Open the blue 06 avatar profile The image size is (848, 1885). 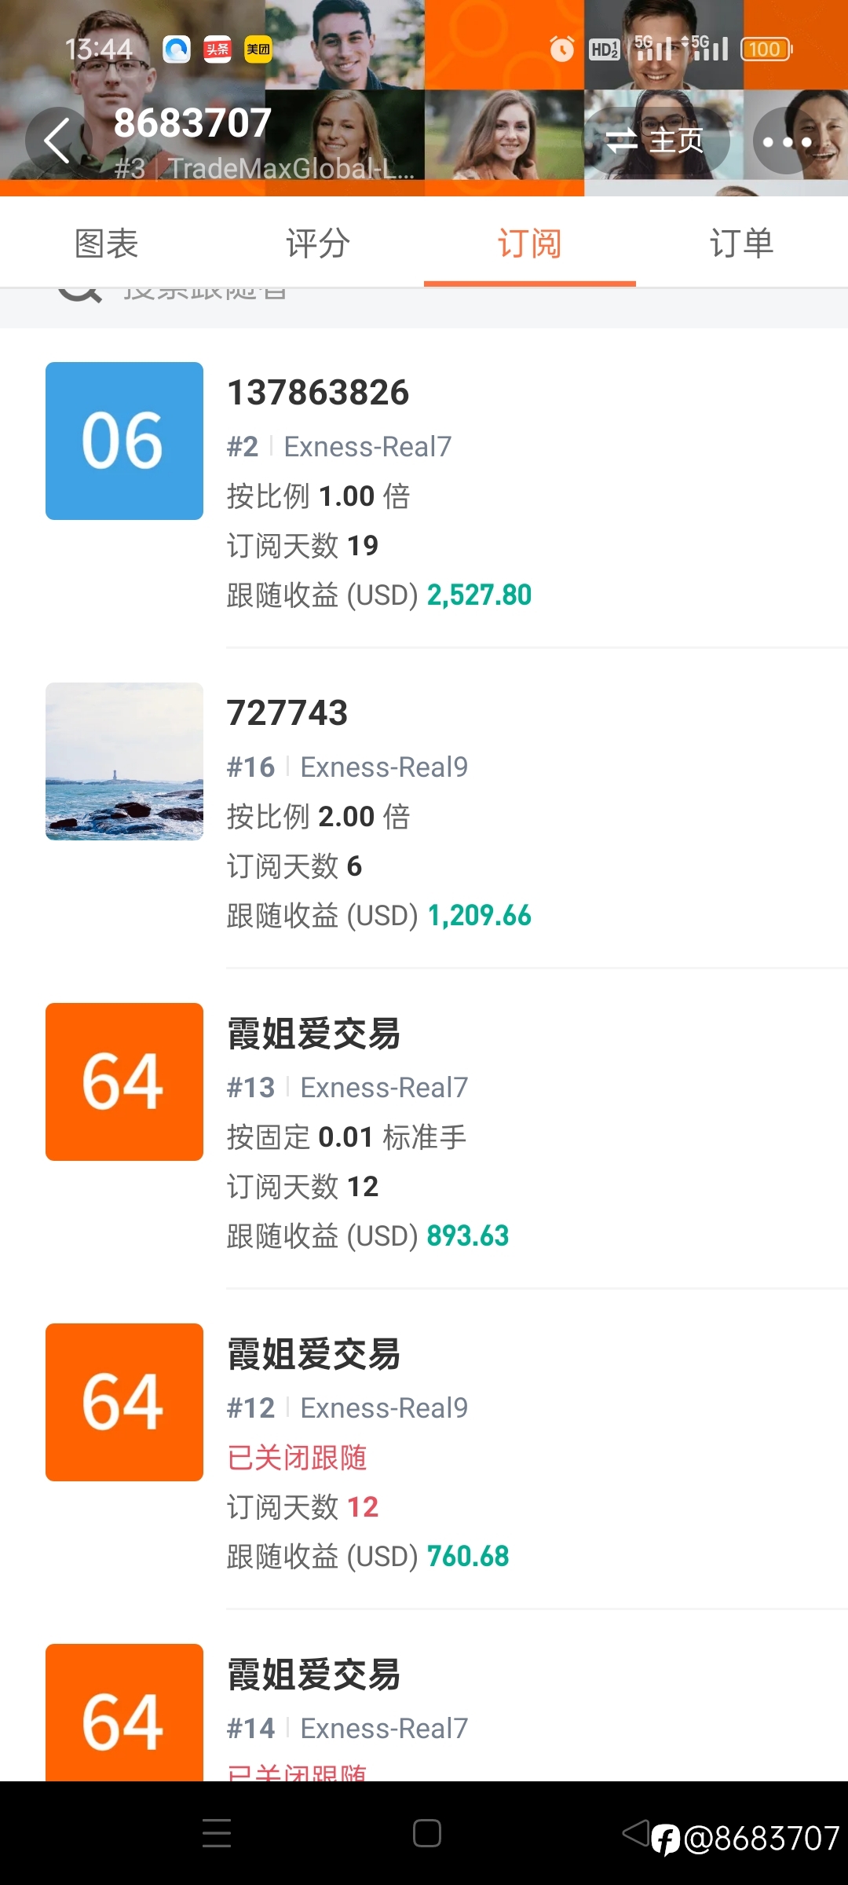(124, 441)
